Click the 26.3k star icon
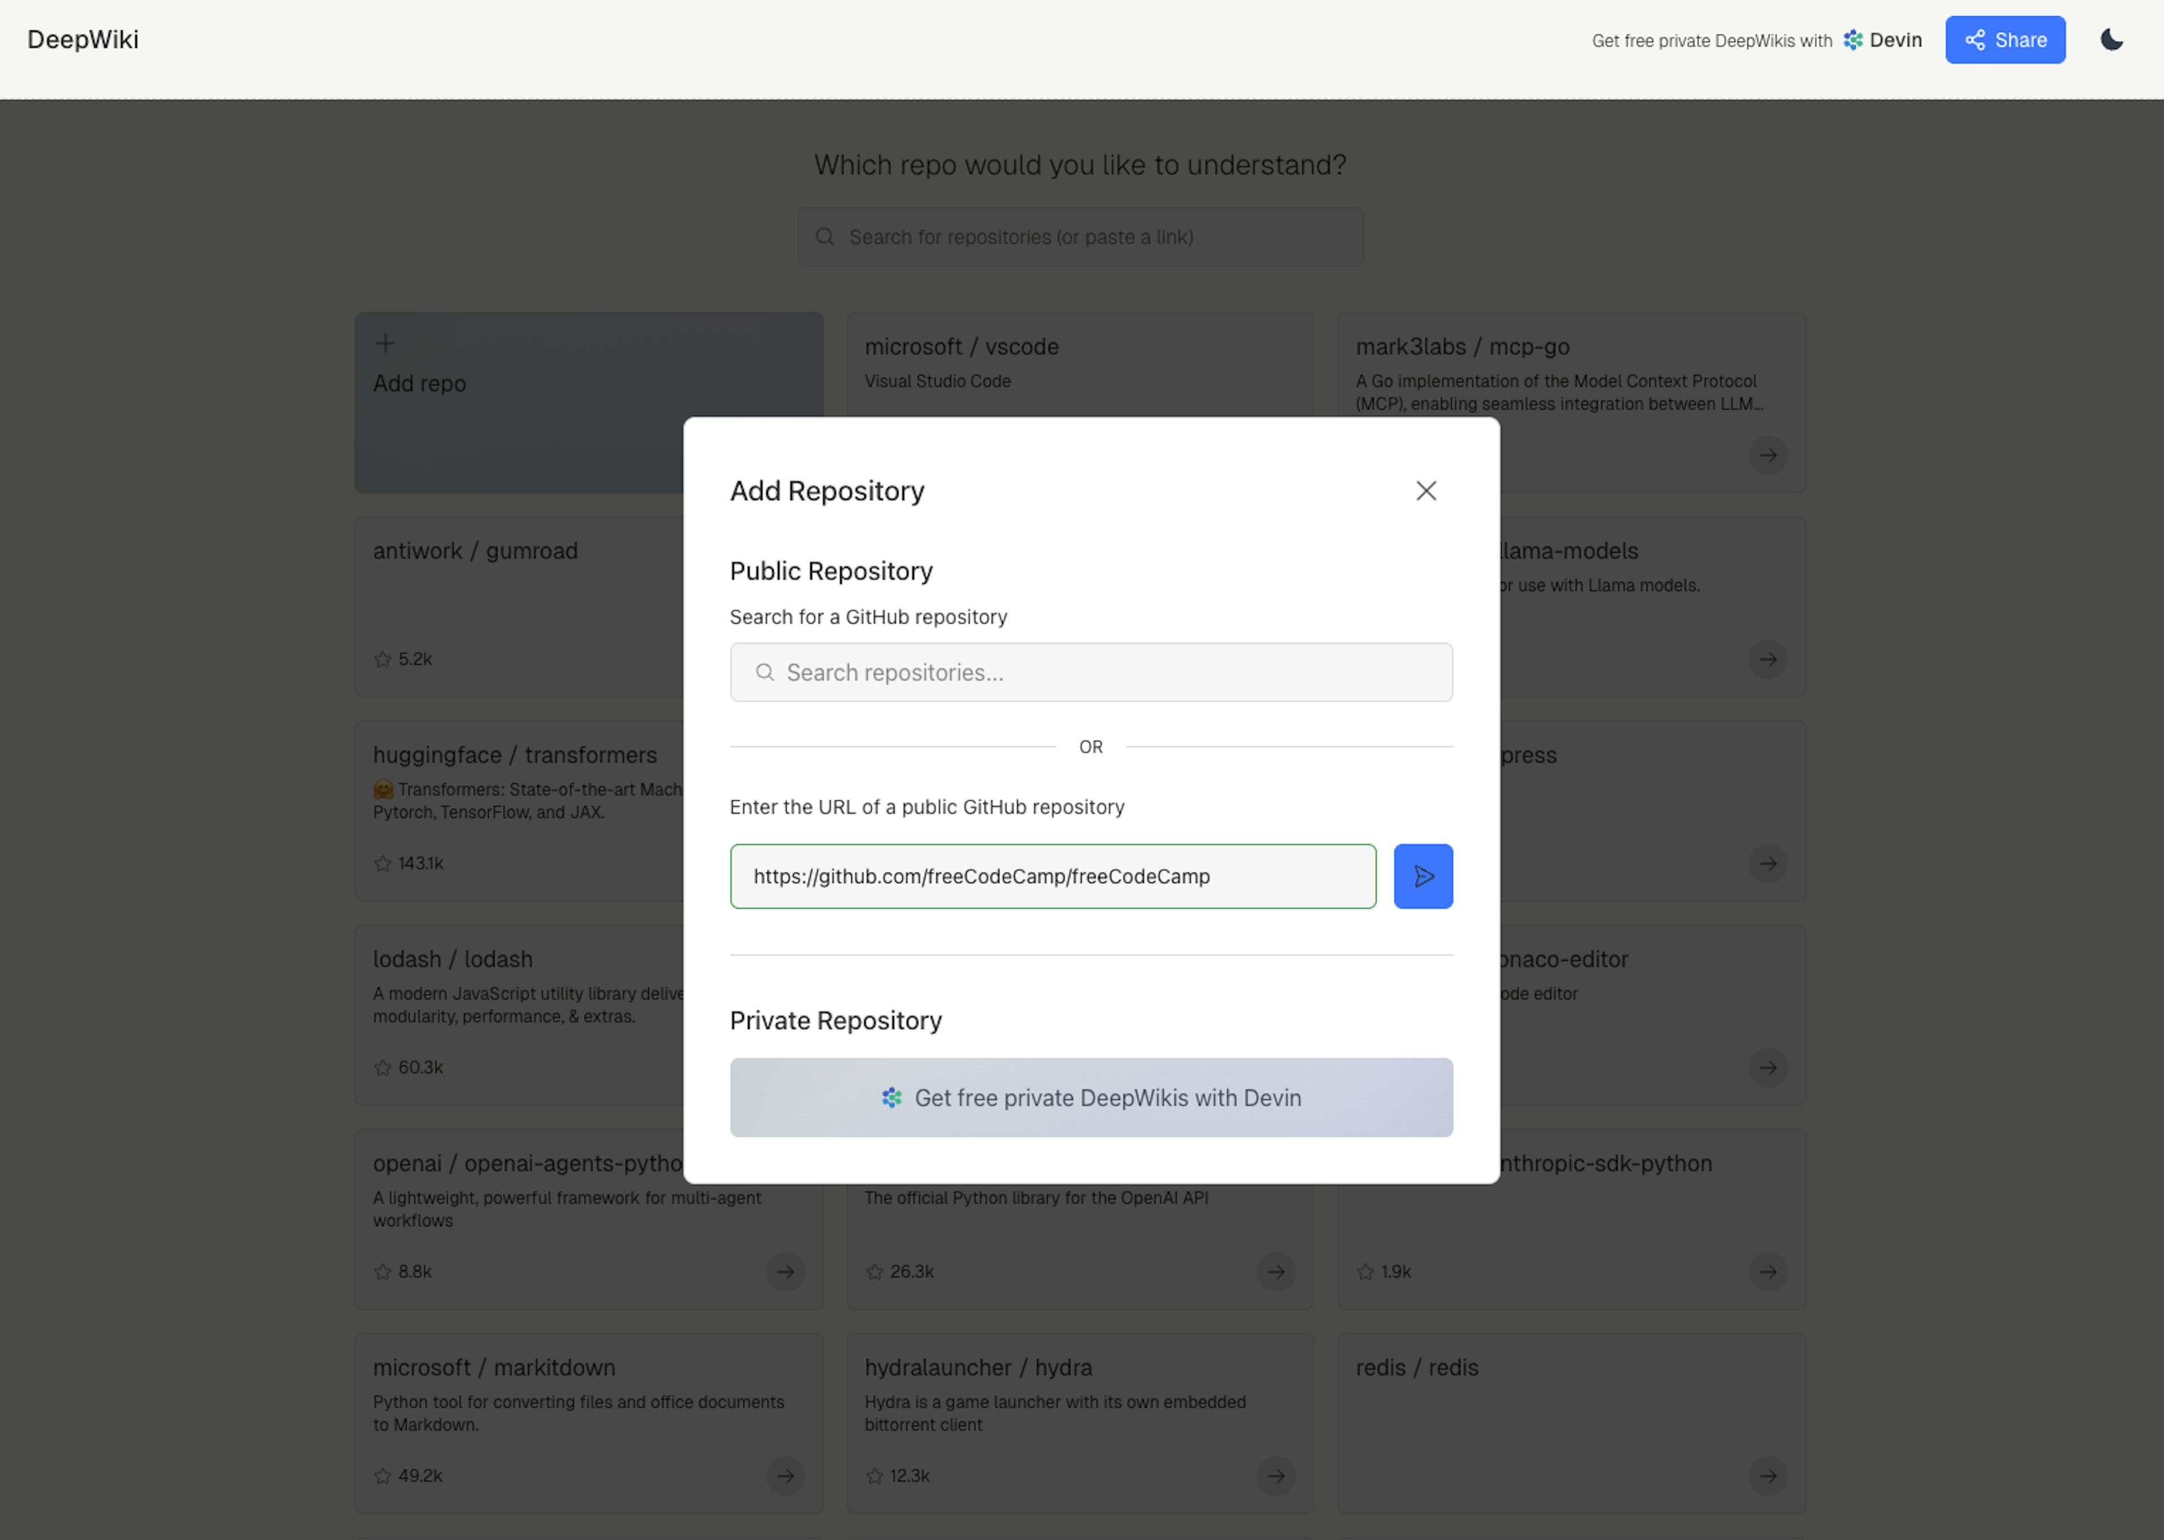The width and height of the screenshot is (2164, 1540). [x=874, y=1272]
